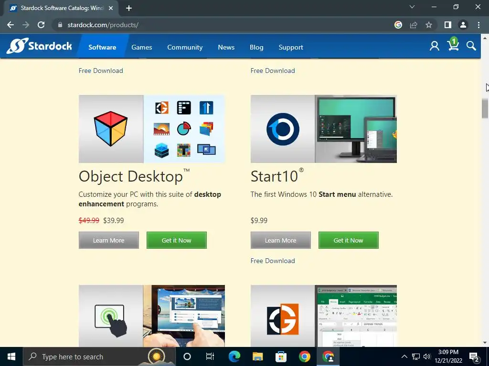Viewport: 489px width, 366px height.
Task: Click the site search magnifier icon
Action: point(471,46)
